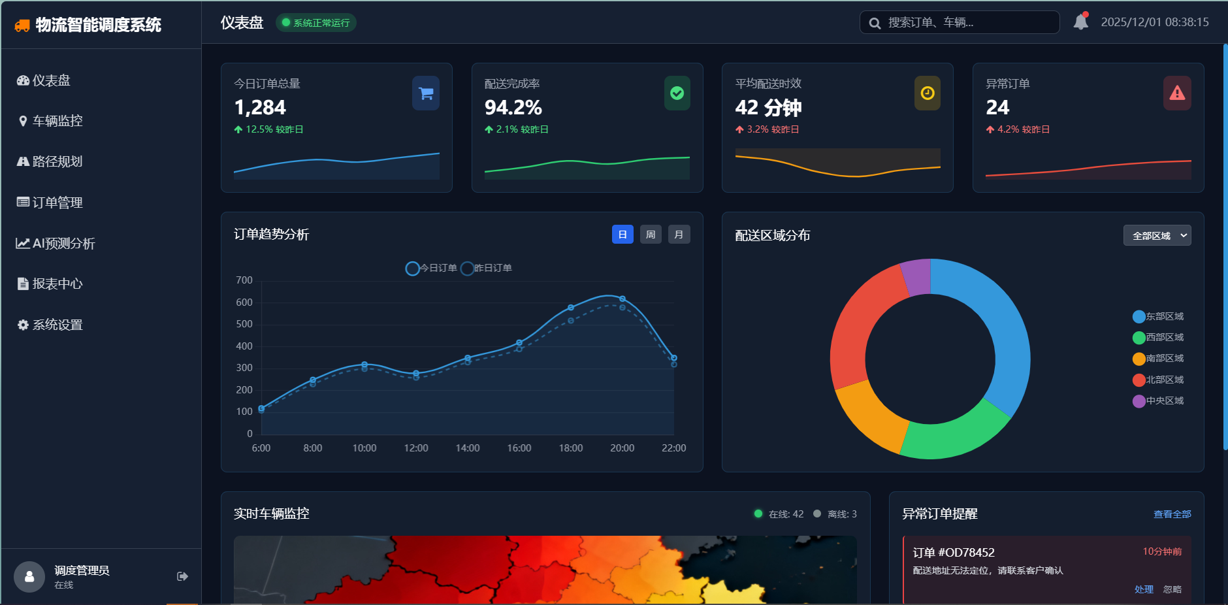
Task: Click the shopping cart icon on 今日订单总量 card
Action: (x=426, y=93)
